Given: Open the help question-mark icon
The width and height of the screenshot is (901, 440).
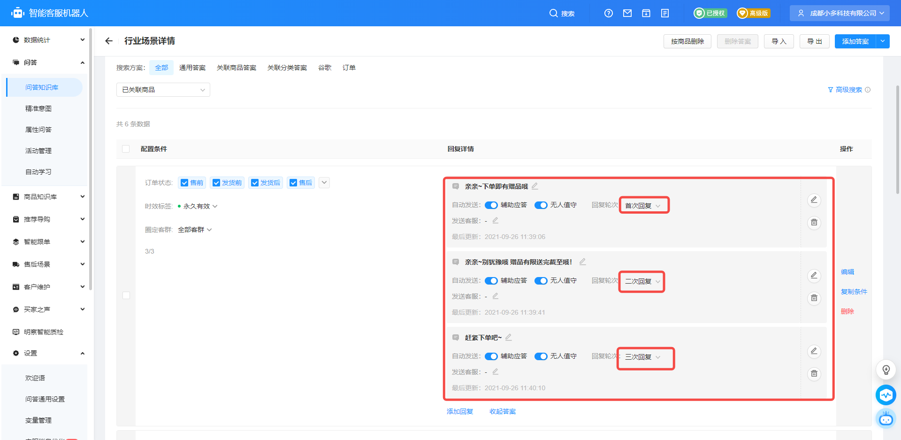Looking at the screenshot, I should tap(609, 13).
